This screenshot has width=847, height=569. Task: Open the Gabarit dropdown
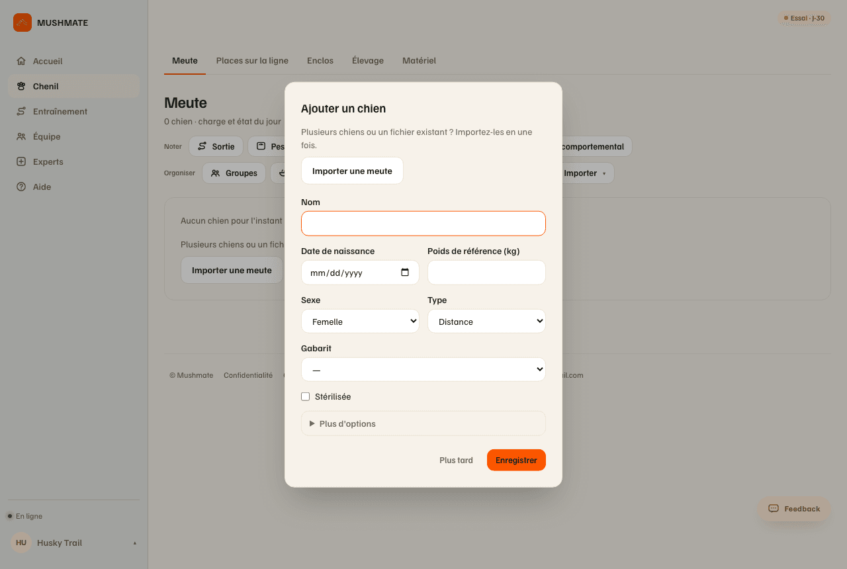[423, 370]
